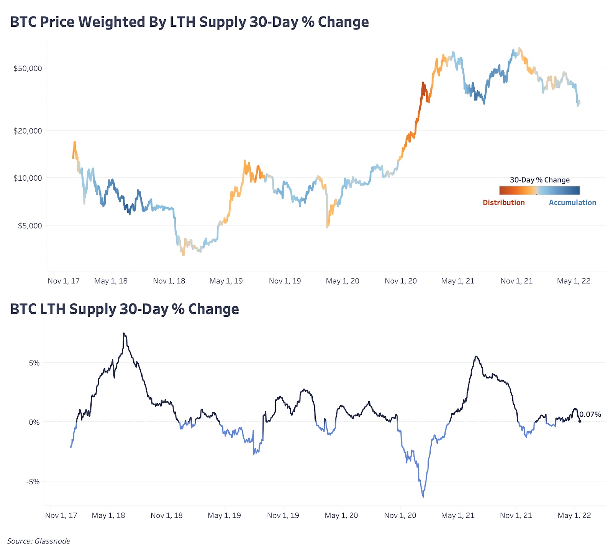613x551 pixels.
Task: Click the $10,000 y-axis label
Action: pos(28,178)
